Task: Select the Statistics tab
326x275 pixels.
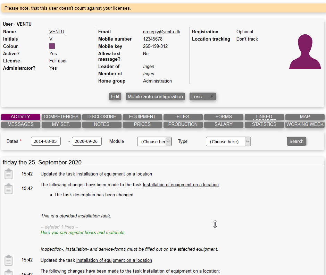Action: pyautogui.click(x=264, y=124)
